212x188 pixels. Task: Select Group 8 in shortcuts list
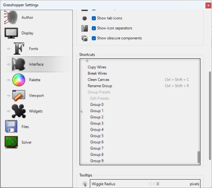coord(97,154)
